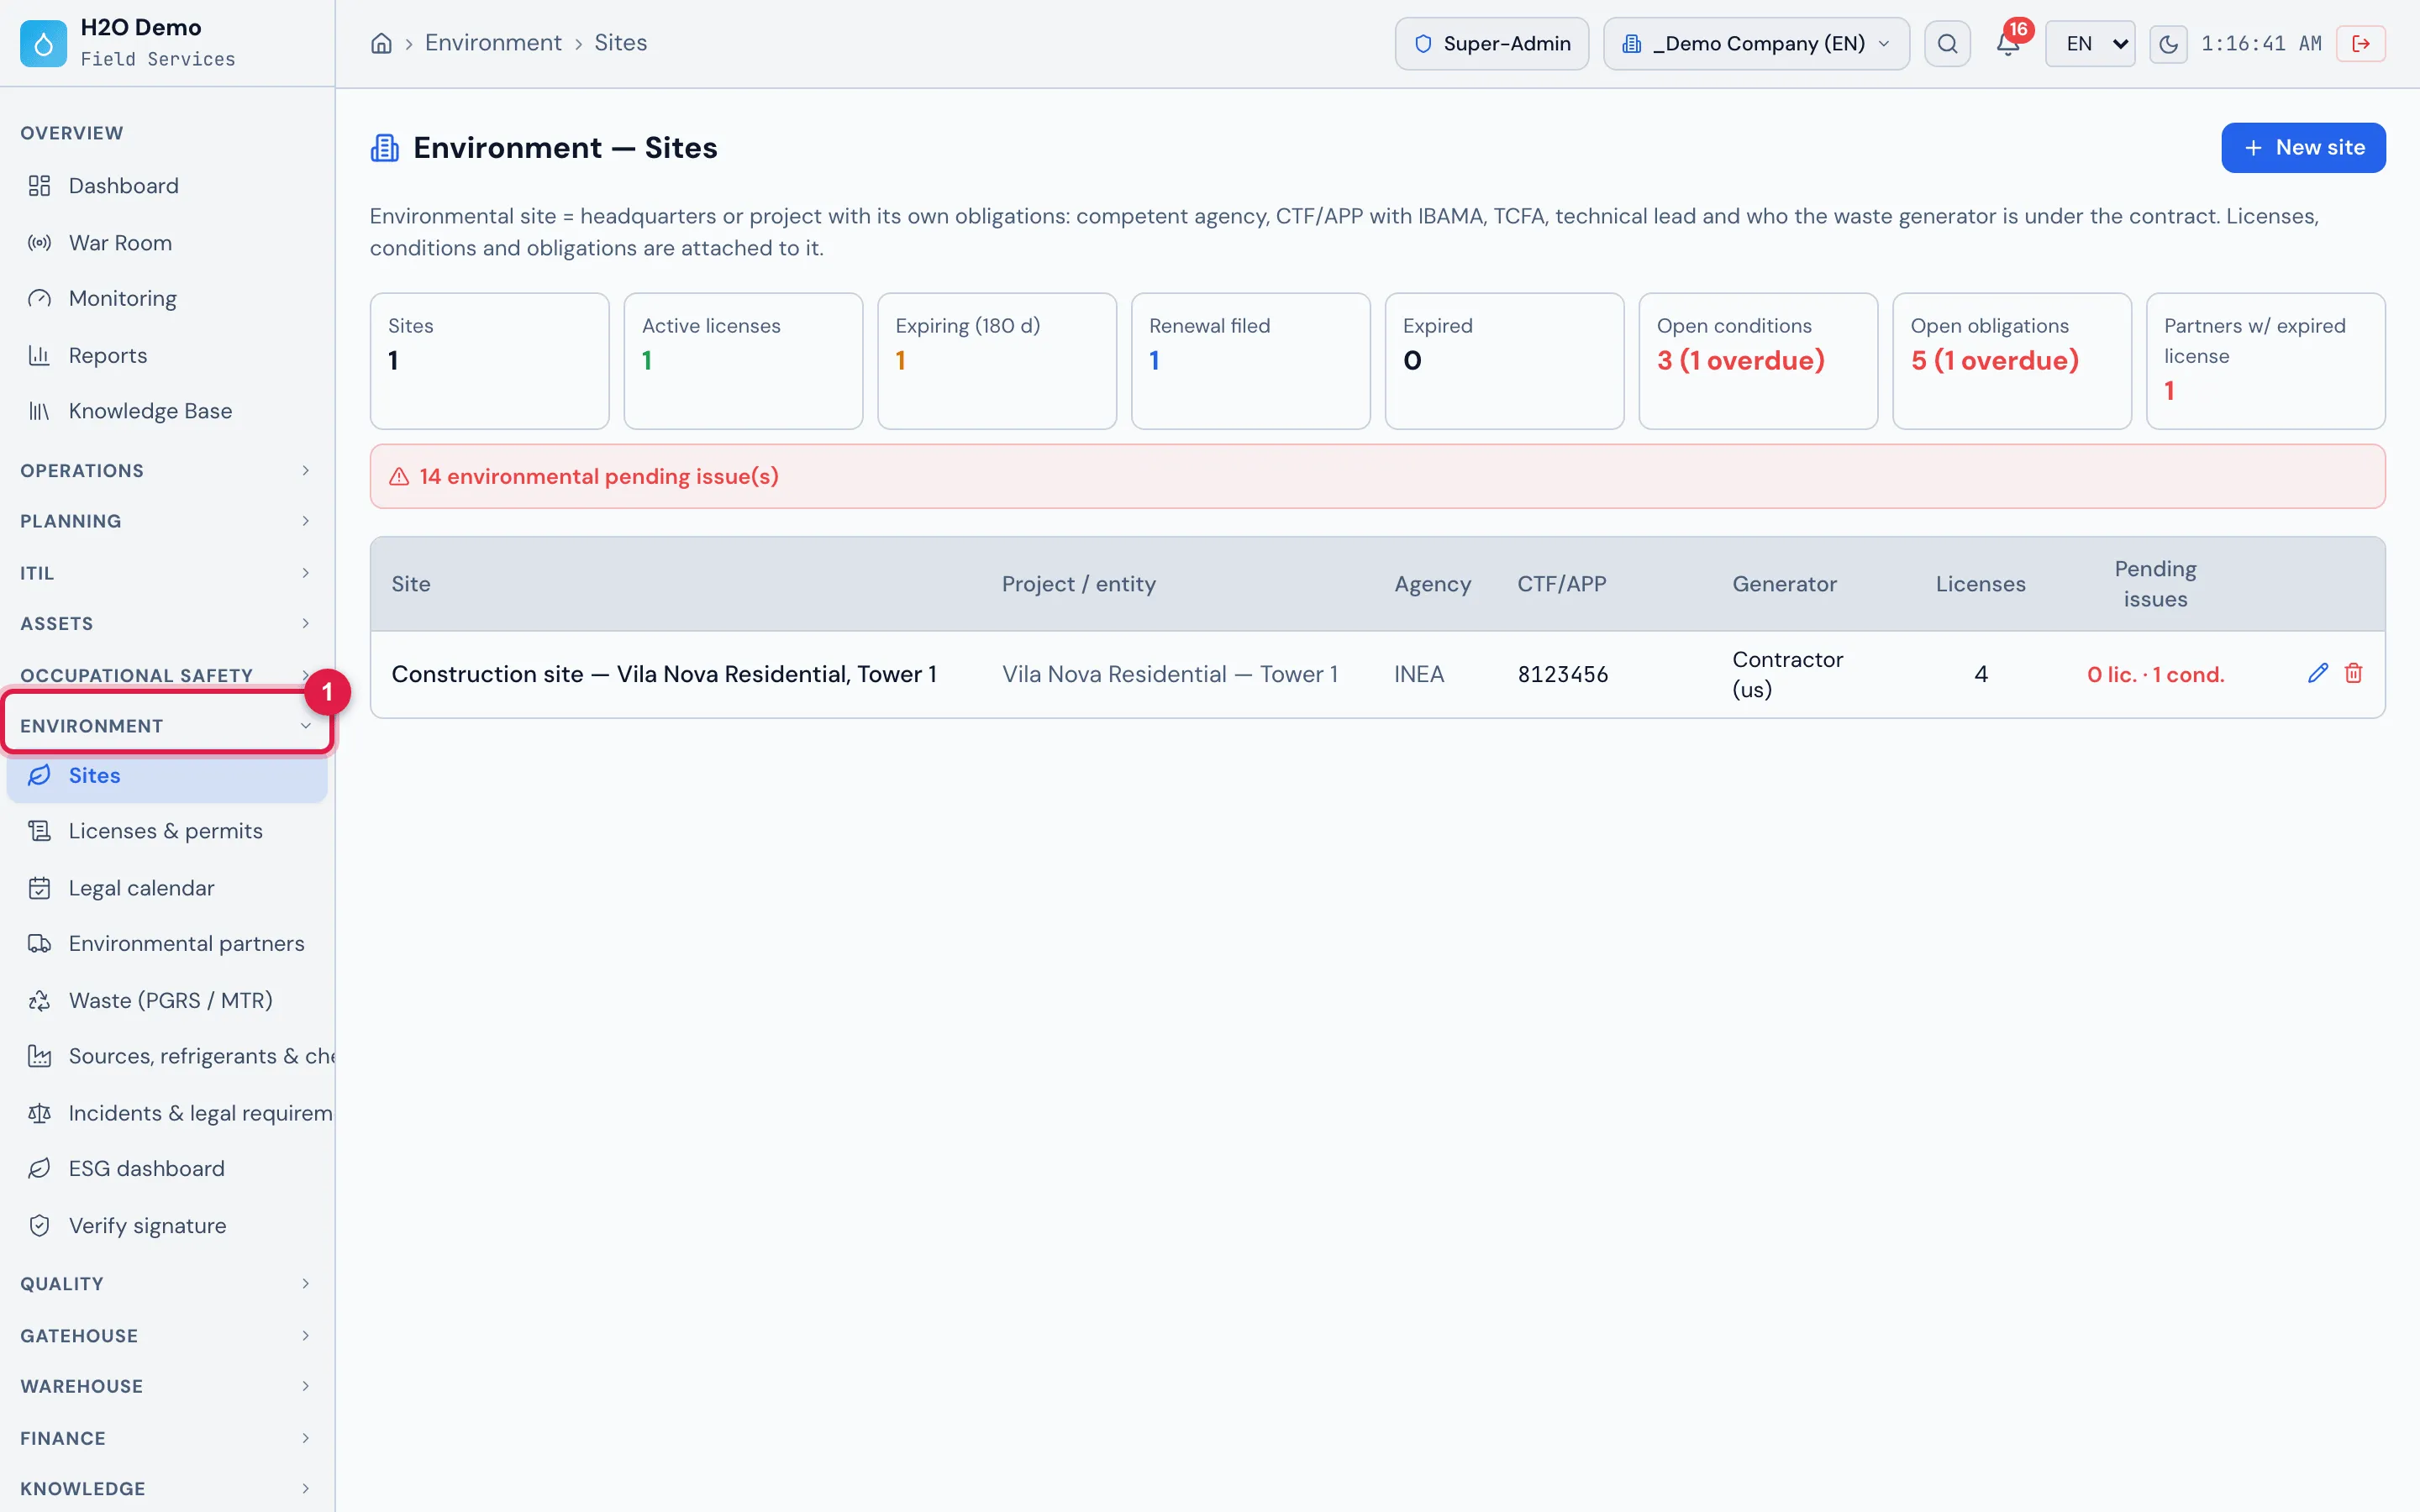
Task: Open Sources, refrigerants section
Action: (x=167, y=1056)
